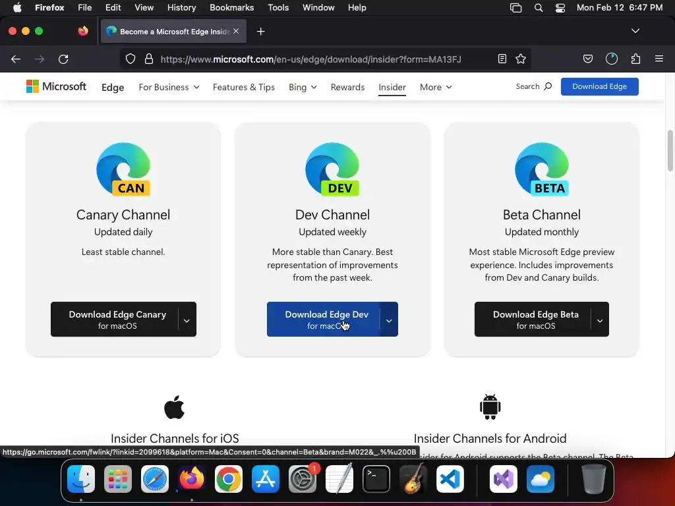
Task: Click the Microsoft logo
Action: pyautogui.click(x=57, y=86)
